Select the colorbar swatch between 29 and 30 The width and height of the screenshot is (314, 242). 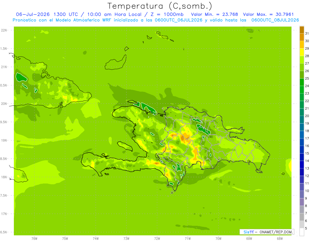tap(302, 45)
